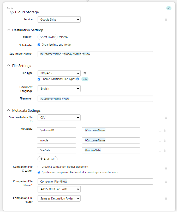Click the lock icon beside Companion File Folder
The width and height of the screenshot is (178, 212).
(166, 198)
